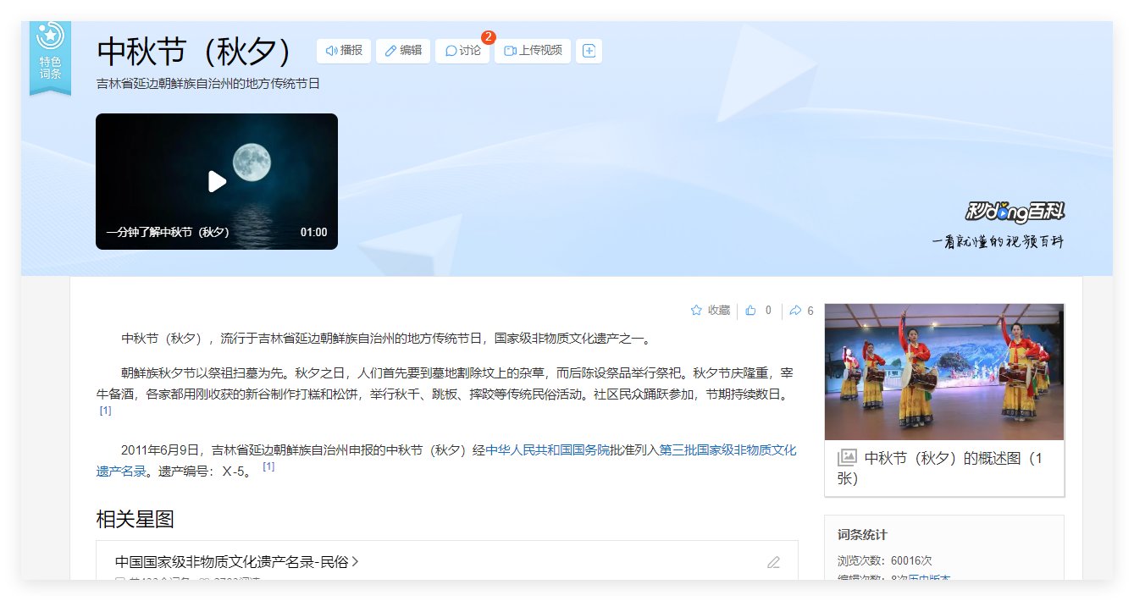Click the 播报 audio broadcast button
The image size is (1134, 601).
[344, 51]
